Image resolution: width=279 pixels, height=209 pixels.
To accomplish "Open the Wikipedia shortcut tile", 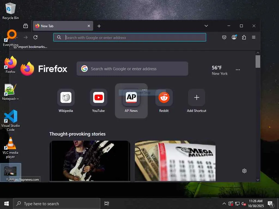I will (x=66, y=101).
